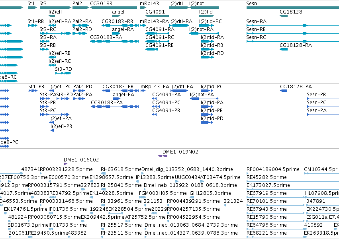The height and width of the screenshot is (239, 339).
Task: Select the "St1" gene label
Action: (31, 4)
